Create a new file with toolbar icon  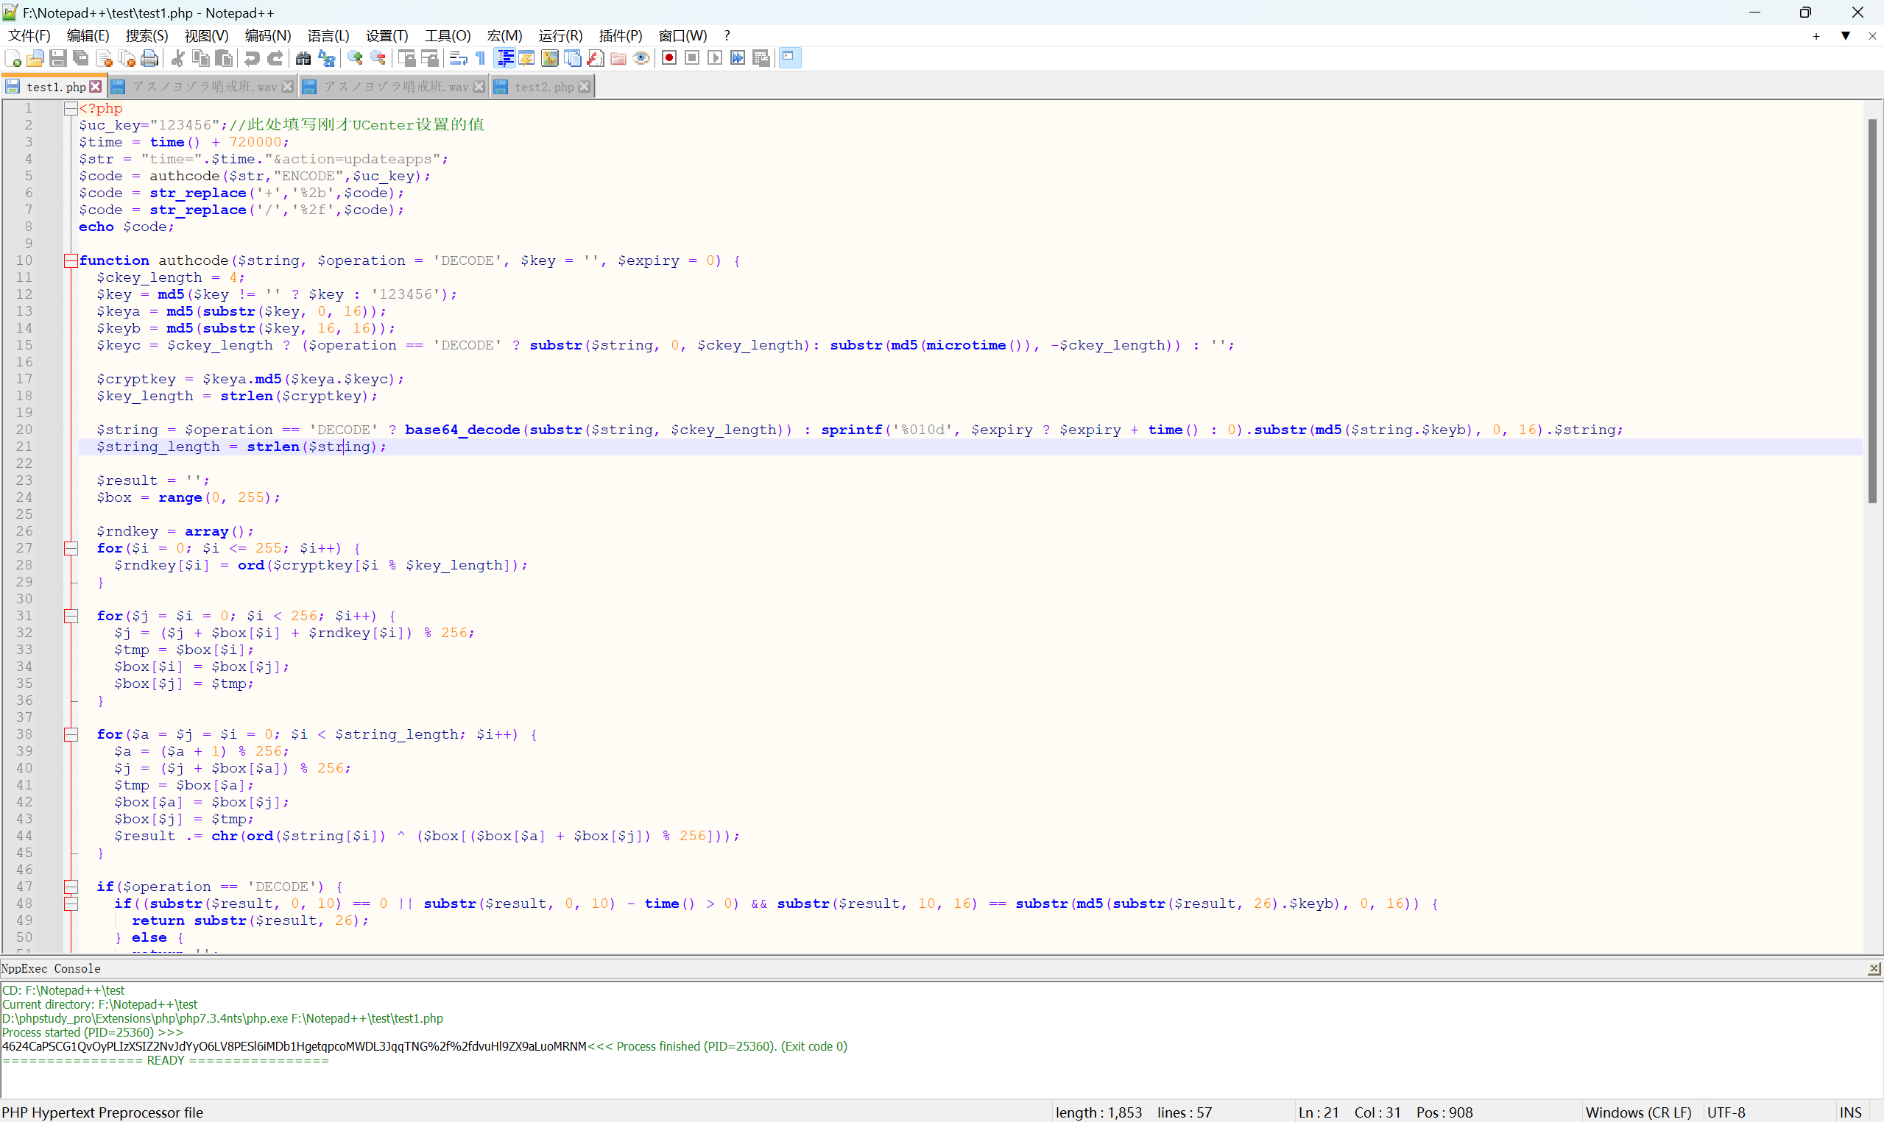click(x=13, y=58)
